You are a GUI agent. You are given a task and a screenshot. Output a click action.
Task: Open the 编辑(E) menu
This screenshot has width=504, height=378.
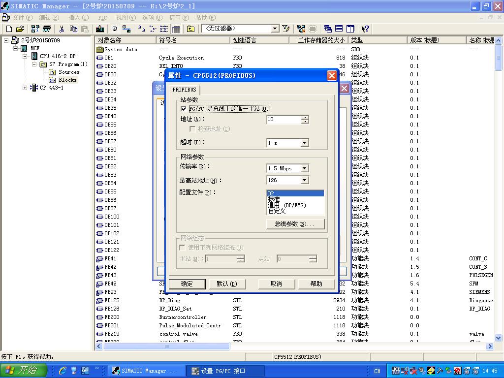point(49,18)
